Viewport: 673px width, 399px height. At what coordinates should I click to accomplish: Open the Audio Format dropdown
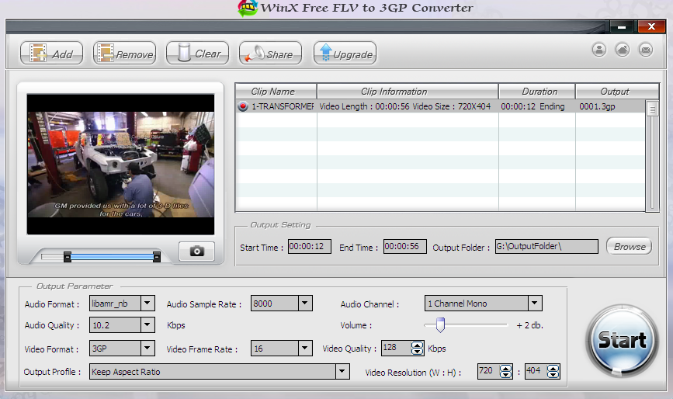tap(147, 303)
